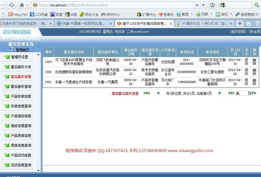Screen dimensions: 261x177
Task: Click the 管理首页 home icon in sidebar
Action: (11, 50)
